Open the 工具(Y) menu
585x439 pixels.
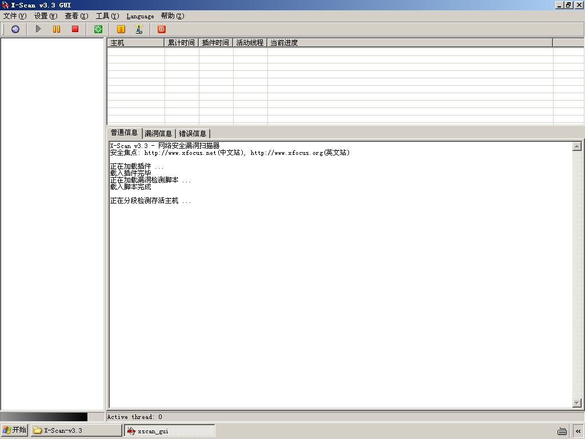click(107, 16)
